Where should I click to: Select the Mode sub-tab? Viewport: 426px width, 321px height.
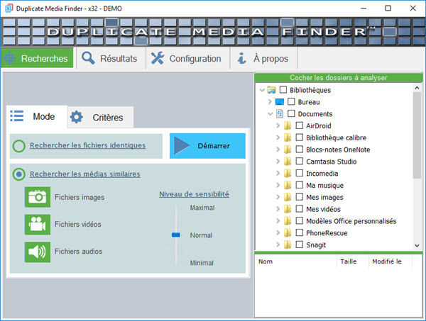(x=37, y=117)
